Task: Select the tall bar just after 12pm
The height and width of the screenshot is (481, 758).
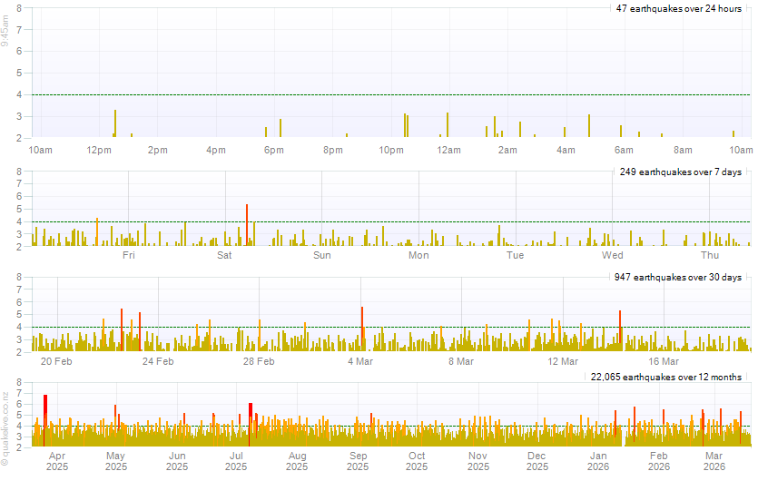Action: click(115, 123)
